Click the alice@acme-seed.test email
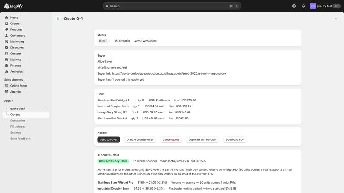The height and width of the screenshot is (193, 344). pos(112,68)
